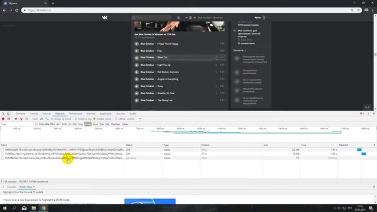This screenshot has height=212, width=377.
Task: Close the What's New drawer tab
Action: point(34,187)
